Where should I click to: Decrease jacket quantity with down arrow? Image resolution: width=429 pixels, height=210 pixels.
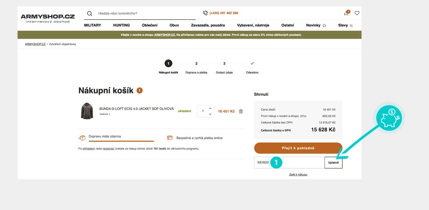tap(210, 114)
